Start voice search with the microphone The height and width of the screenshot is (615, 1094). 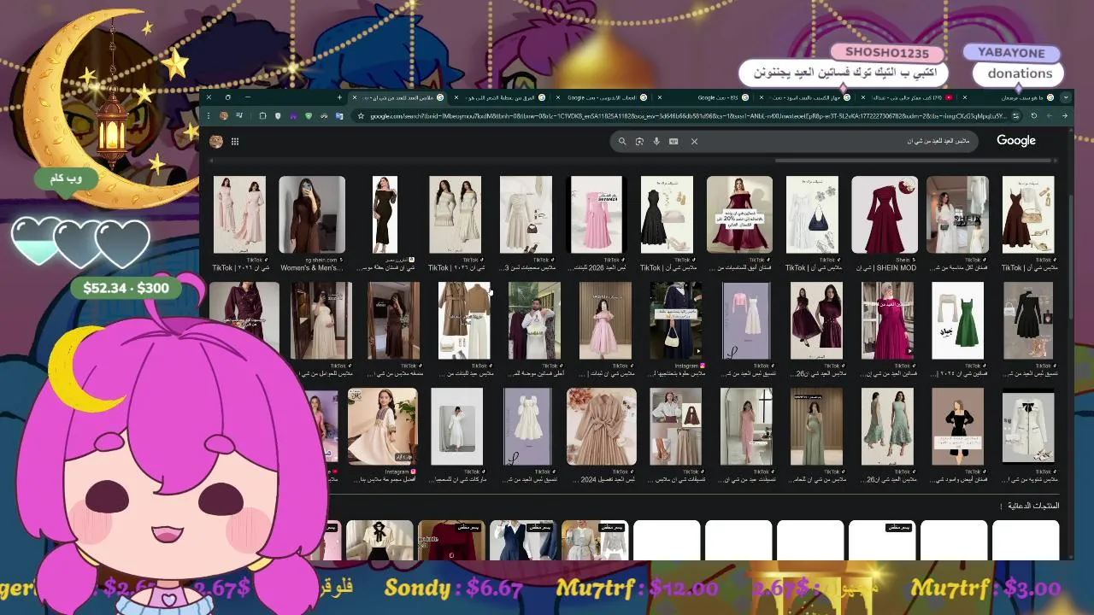[656, 142]
